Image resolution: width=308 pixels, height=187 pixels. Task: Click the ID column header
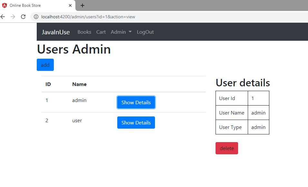coord(48,84)
